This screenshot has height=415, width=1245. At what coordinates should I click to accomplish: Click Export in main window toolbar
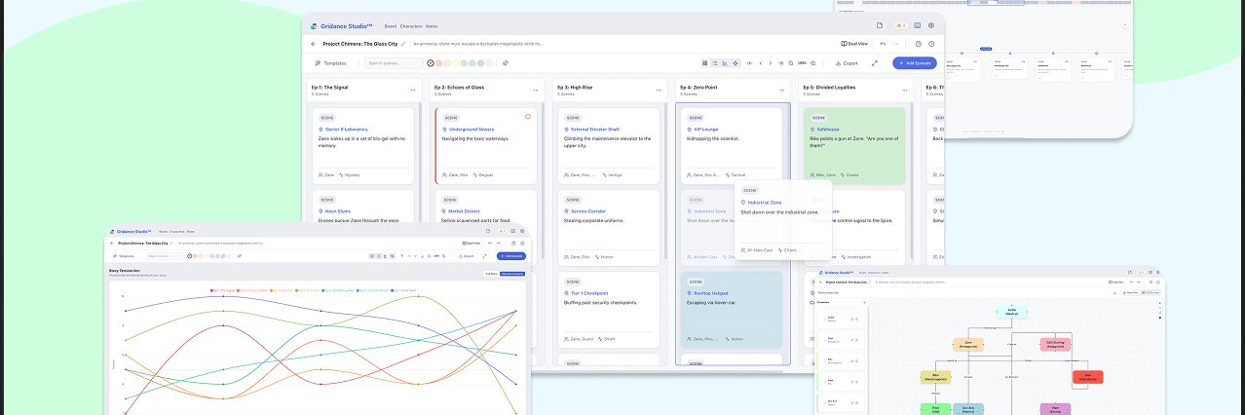pyautogui.click(x=846, y=63)
